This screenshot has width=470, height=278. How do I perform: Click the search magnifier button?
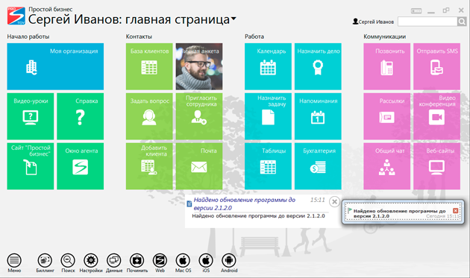pyautogui.click(x=462, y=22)
